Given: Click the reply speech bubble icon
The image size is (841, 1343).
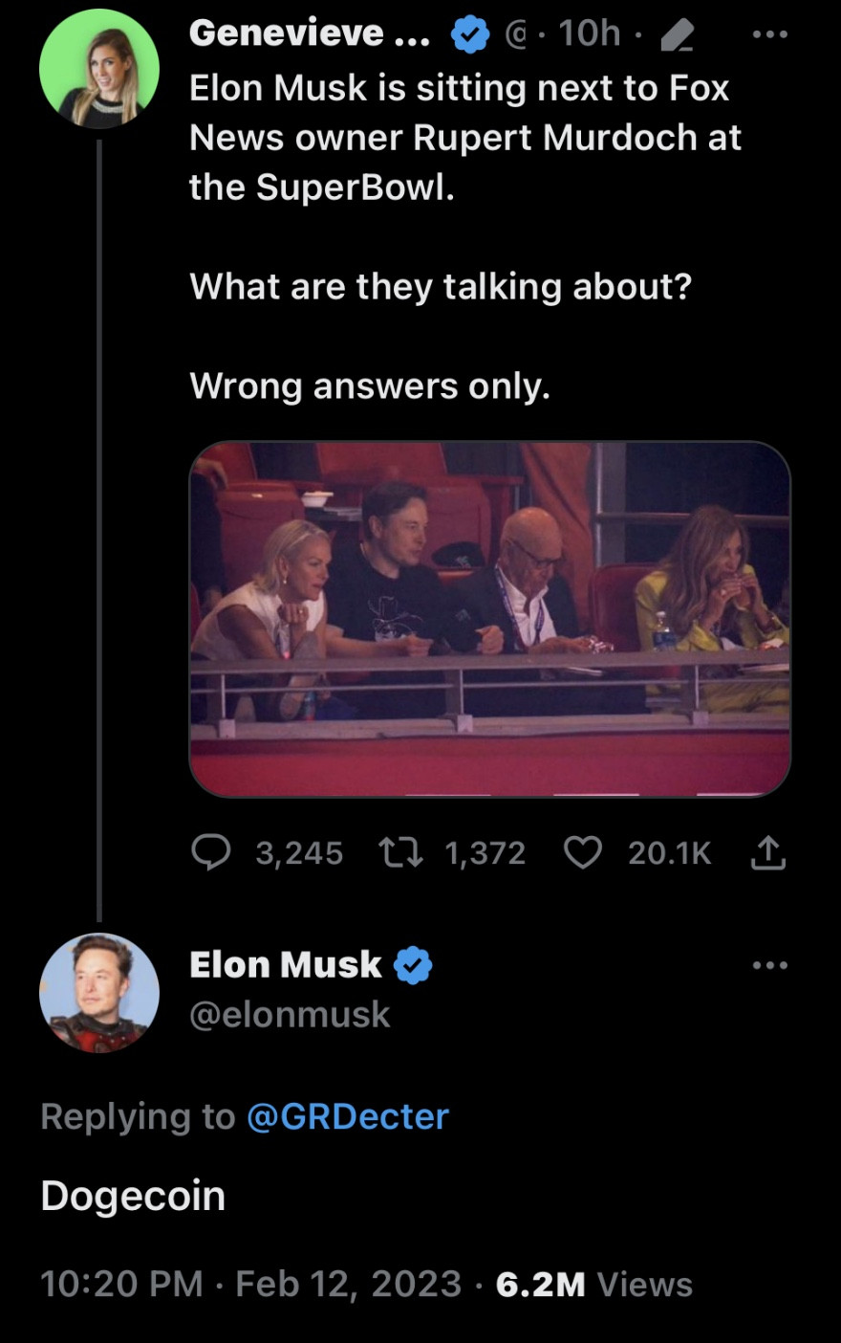Looking at the screenshot, I should coord(211,851).
